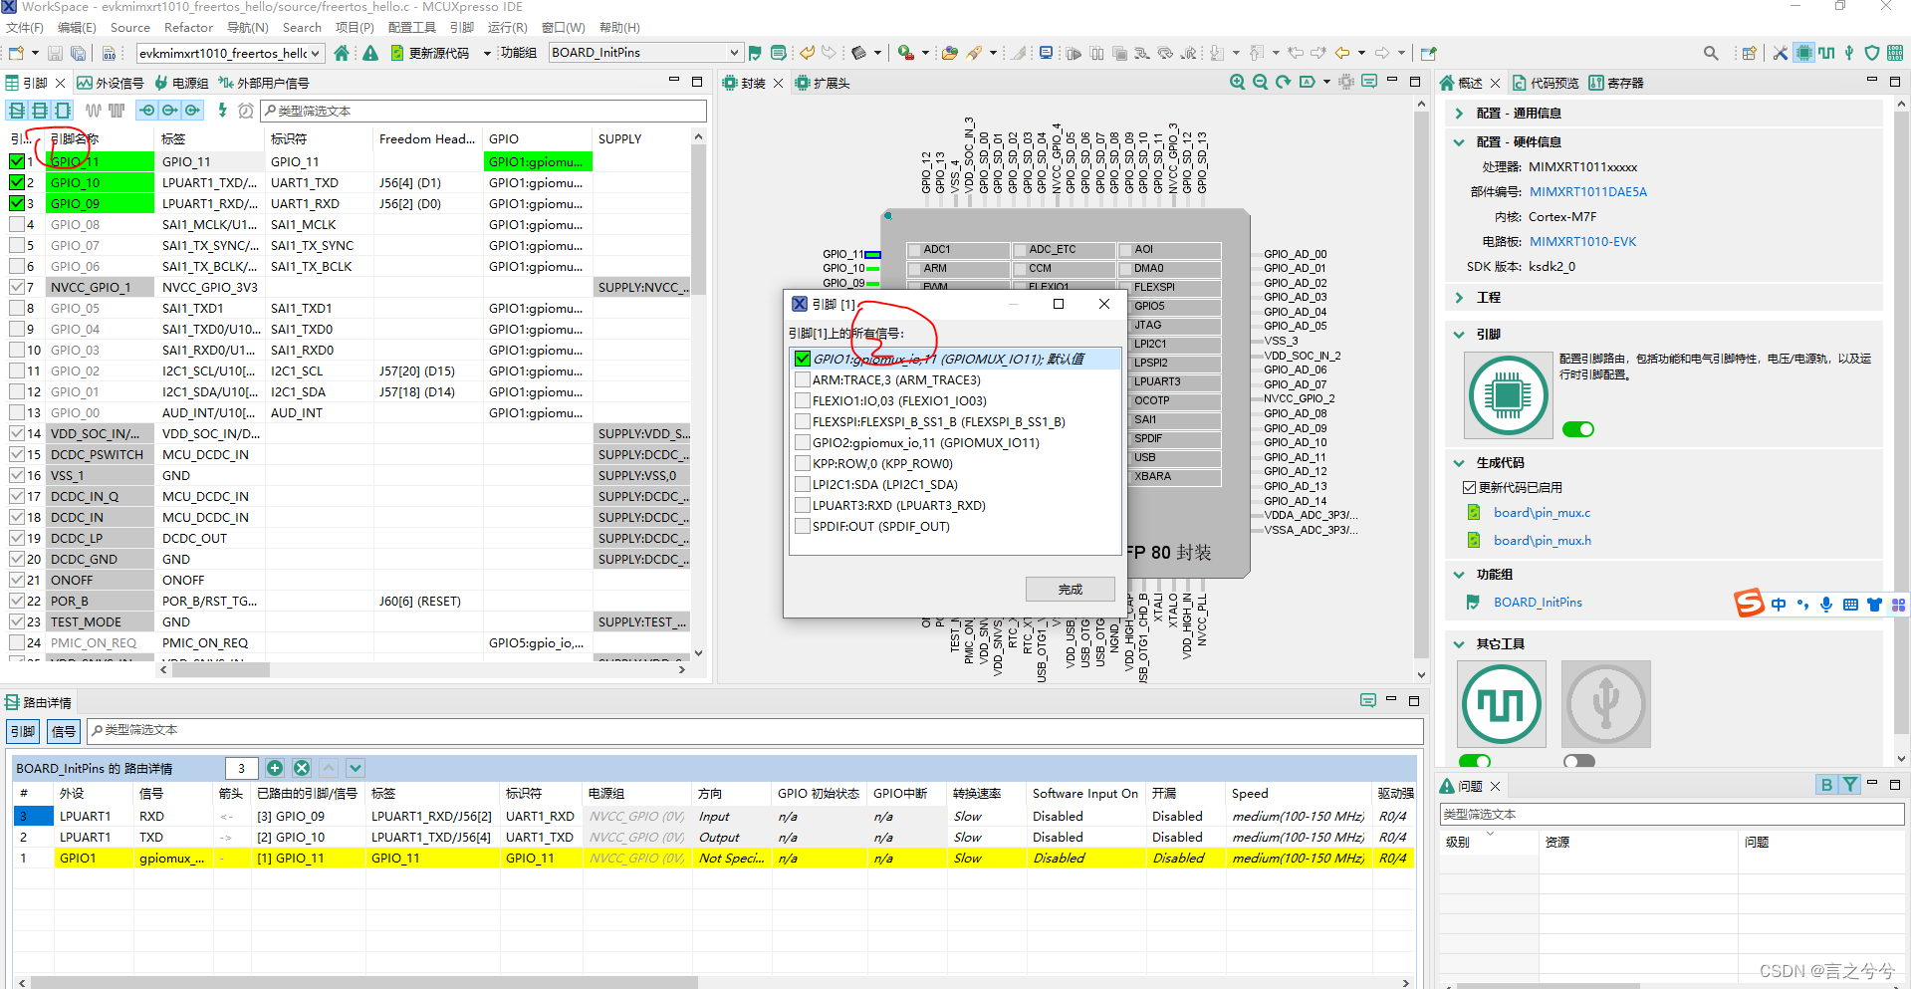Click the 完成 button in pin dialog
The height and width of the screenshot is (989, 1911).
(x=1071, y=589)
